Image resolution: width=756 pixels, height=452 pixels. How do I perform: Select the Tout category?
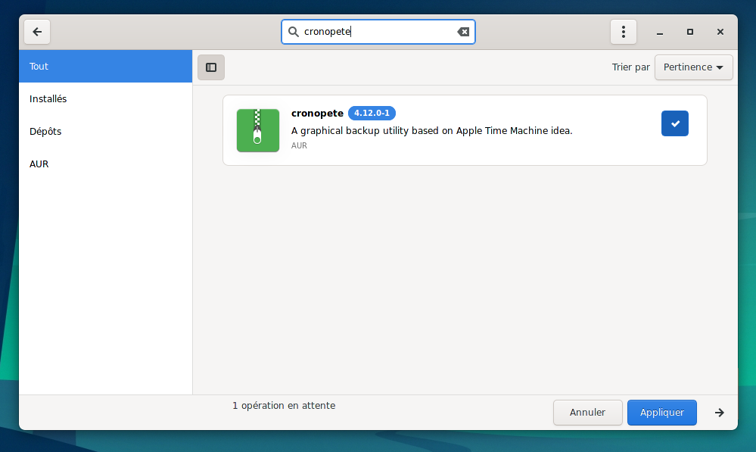coord(105,67)
